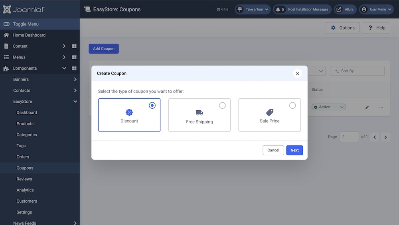Click the Next button
Screen dimensions: 399x225
[294, 150]
